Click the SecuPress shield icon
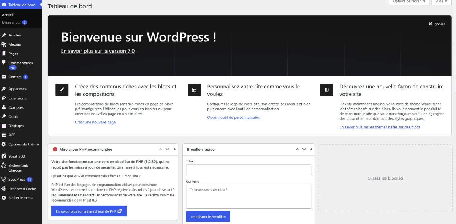The height and width of the screenshot is (224, 456). click(4, 180)
